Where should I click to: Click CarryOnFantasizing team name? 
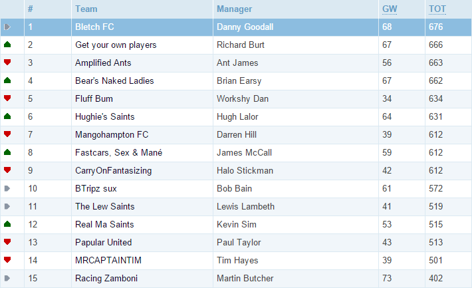click(x=114, y=170)
